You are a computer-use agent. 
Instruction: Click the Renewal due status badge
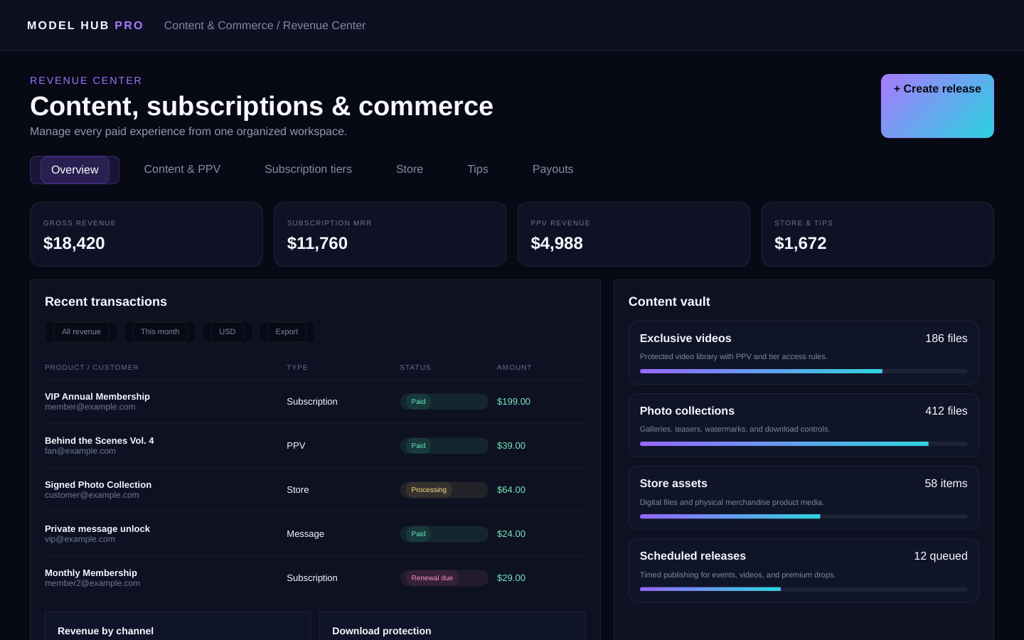444,578
